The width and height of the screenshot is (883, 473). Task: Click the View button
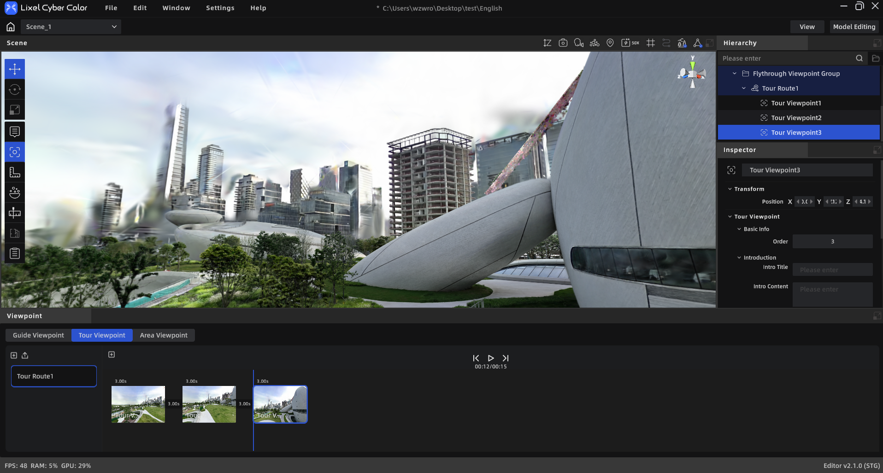pyautogui.click(x=807, y=27)
